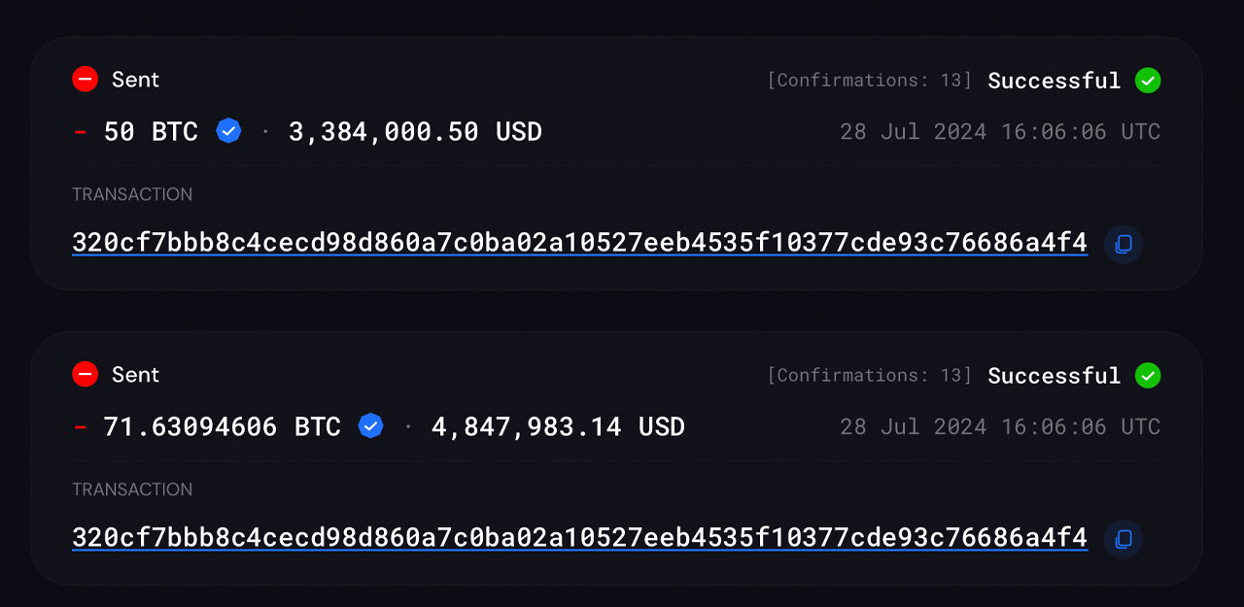1244x607 pixels.
Task: Click the green Successful checkmark on first card
Action: (1147, 81)
